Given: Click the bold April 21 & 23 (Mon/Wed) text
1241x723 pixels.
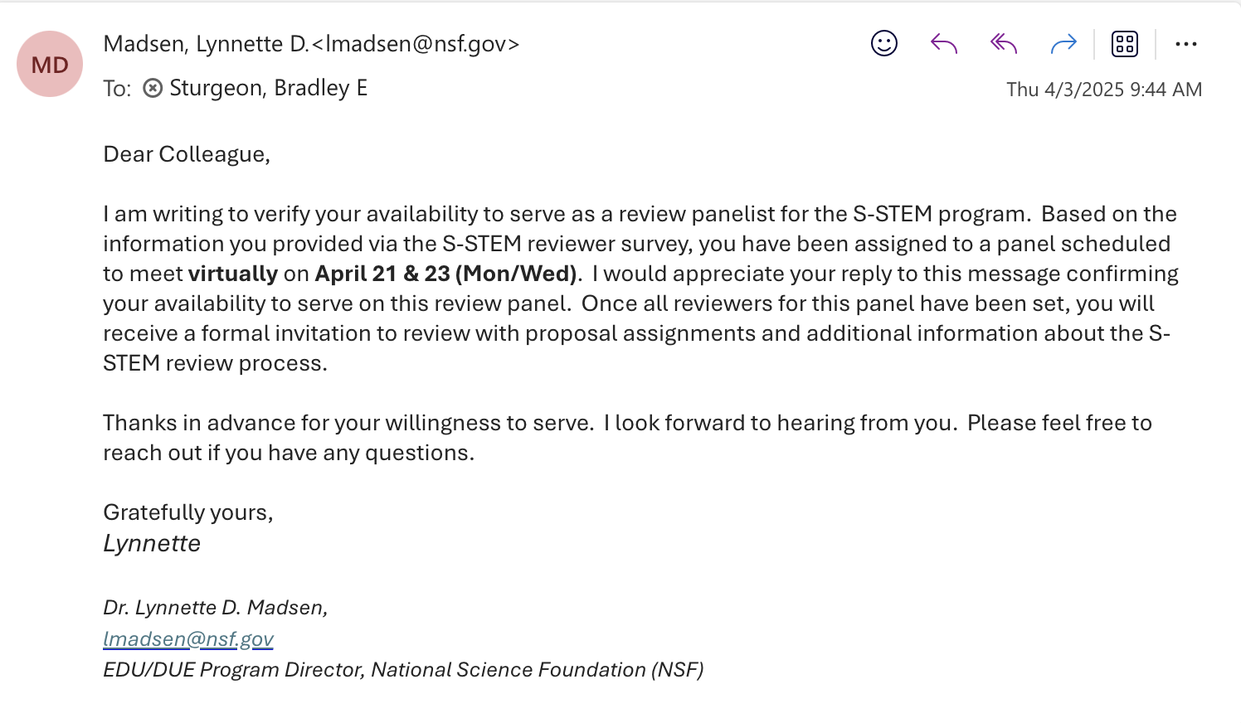Looking at the screenshot, I should pyautogui.click(x=445, y=274).
